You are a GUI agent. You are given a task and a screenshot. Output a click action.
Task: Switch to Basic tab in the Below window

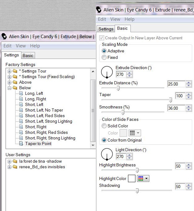tap(28, 55)
